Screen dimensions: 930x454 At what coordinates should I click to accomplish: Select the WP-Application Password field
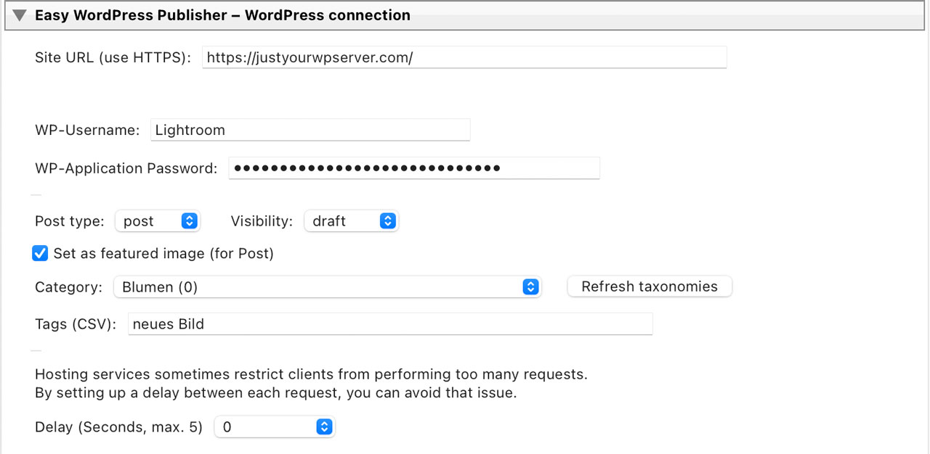click(413, 168)
